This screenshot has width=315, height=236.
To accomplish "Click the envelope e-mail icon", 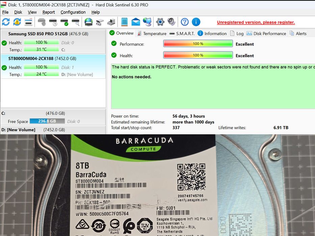I will 136,22.
